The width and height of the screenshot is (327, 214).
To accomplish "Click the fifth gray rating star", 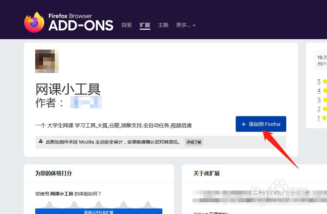I will [148, 205].
